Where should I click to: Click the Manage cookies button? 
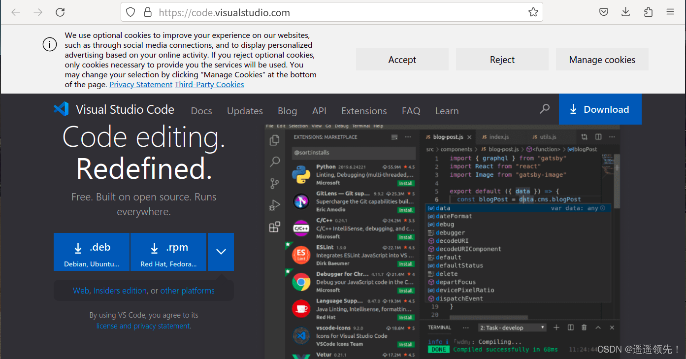tap(602, 60)
